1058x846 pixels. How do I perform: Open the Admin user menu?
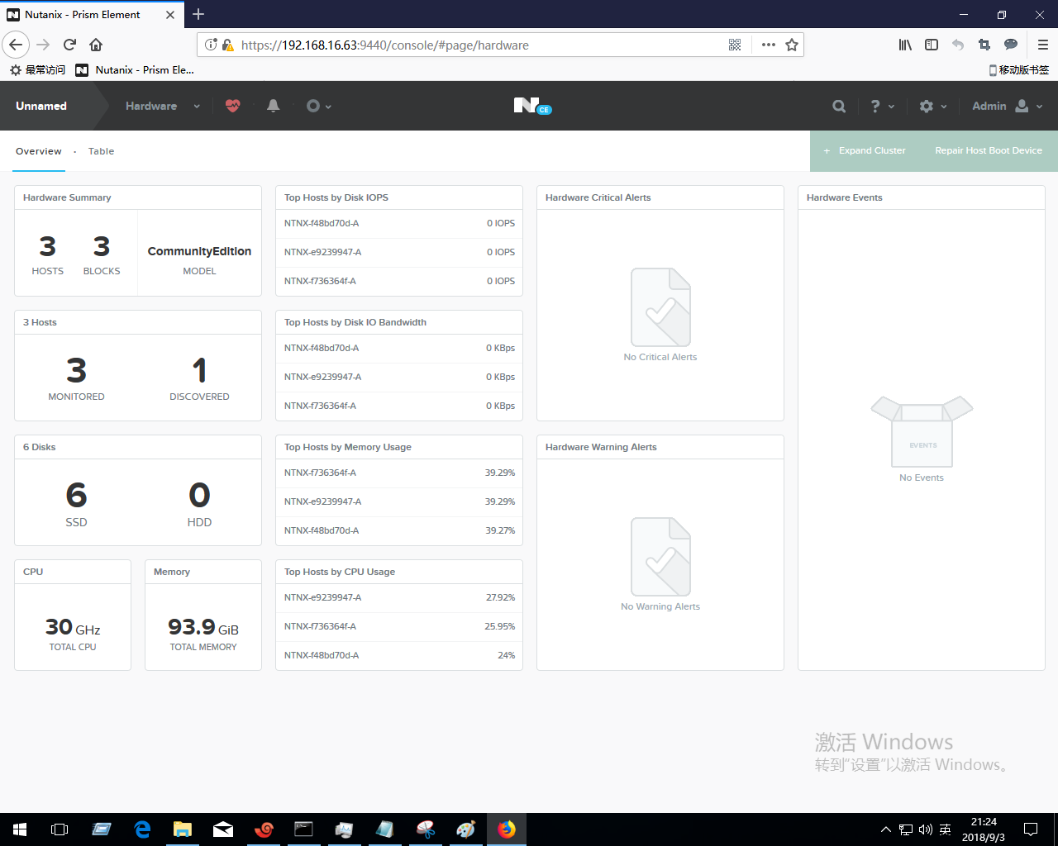(1008, 106)
